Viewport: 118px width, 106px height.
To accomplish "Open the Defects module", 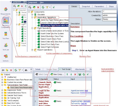I will coord(6,58).
